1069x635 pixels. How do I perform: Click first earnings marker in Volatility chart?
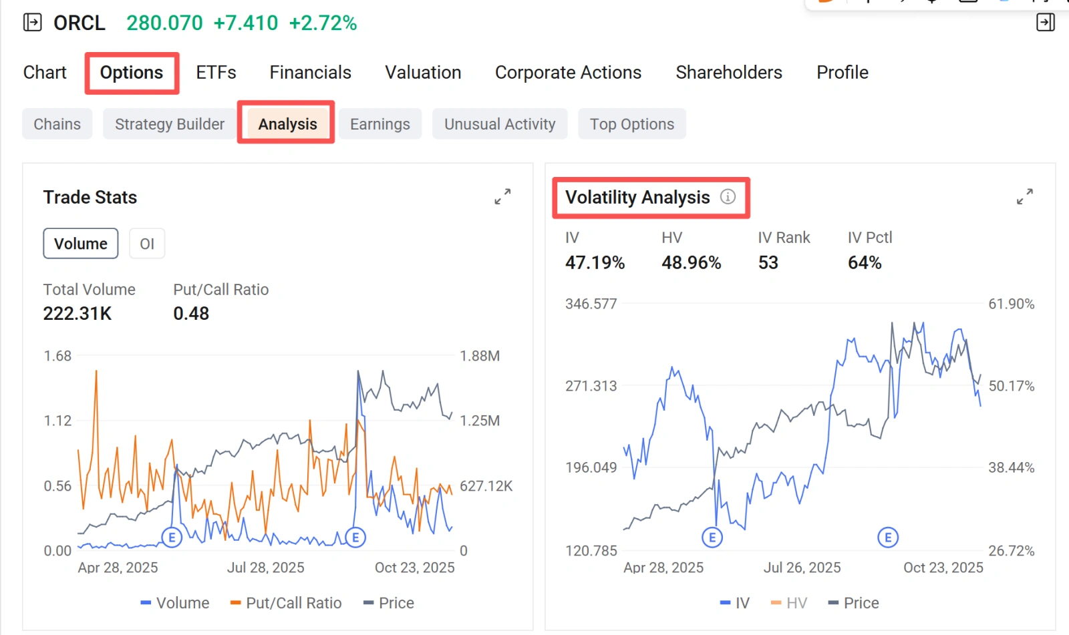tap(712, 538)
